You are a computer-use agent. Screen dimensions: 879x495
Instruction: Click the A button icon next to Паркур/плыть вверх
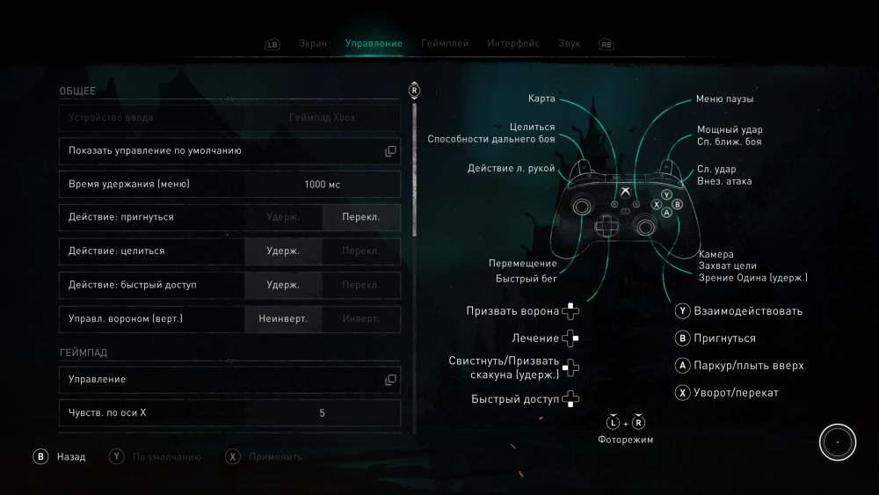click(x=682, y=365)
